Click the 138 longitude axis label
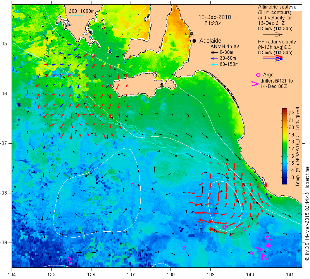This screenshot has width=310, height=279. pyautogui.click(x=170, y=274)
